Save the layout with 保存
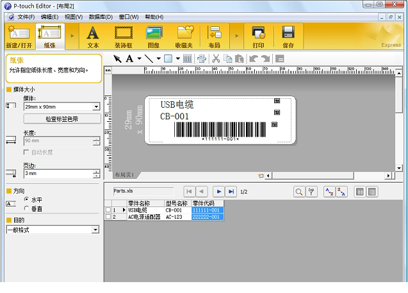Screen dimensions: 408x293 click(x=288, y=37)
